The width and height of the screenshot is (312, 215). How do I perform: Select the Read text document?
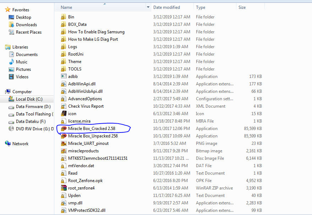(x=73, y=173)
